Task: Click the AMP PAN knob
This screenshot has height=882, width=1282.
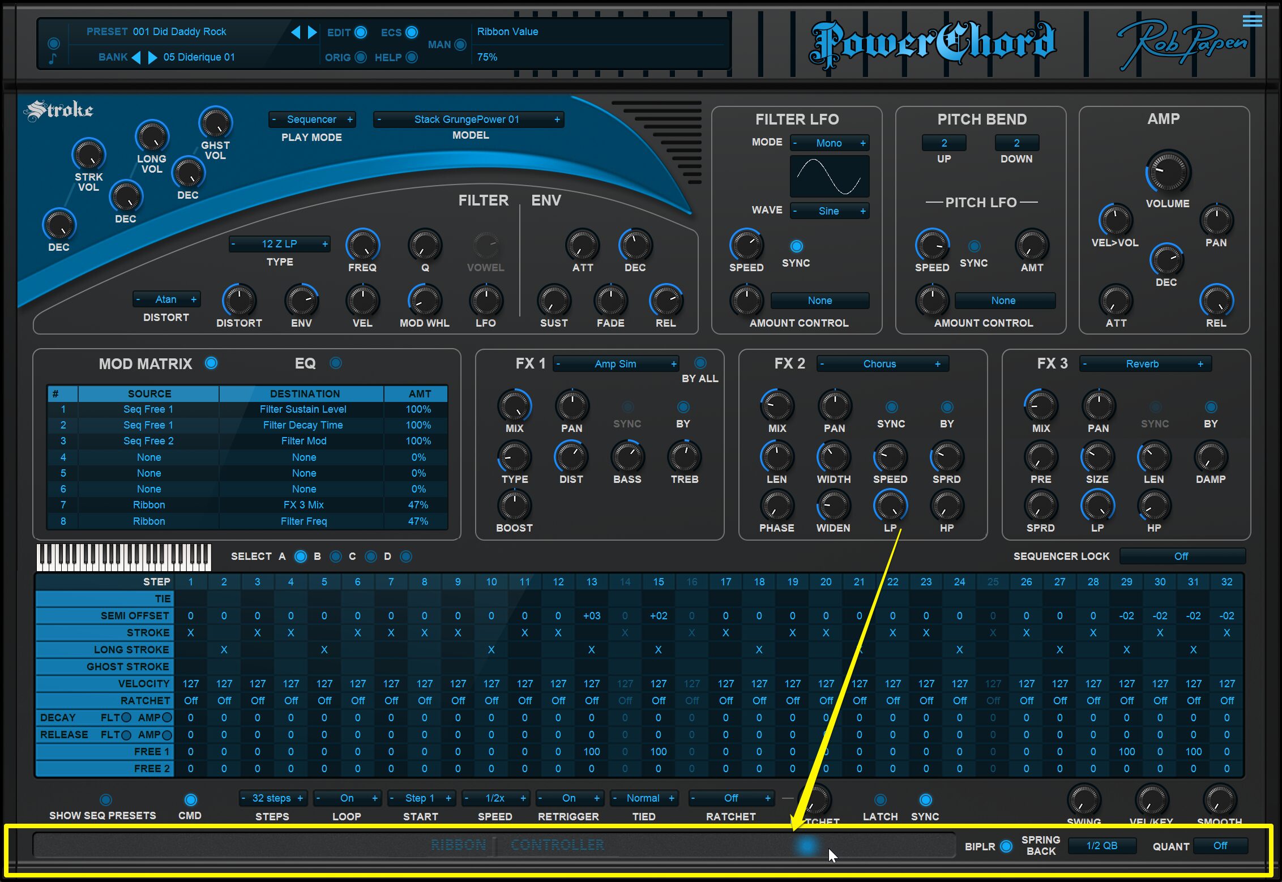Action: [x=1216, y=220]
